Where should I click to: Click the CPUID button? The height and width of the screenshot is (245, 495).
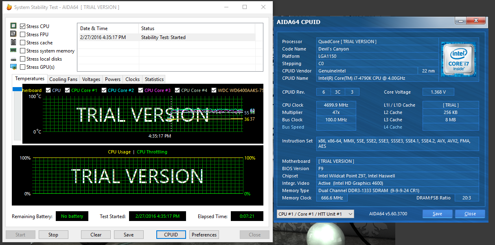click(x=171, y=234)
